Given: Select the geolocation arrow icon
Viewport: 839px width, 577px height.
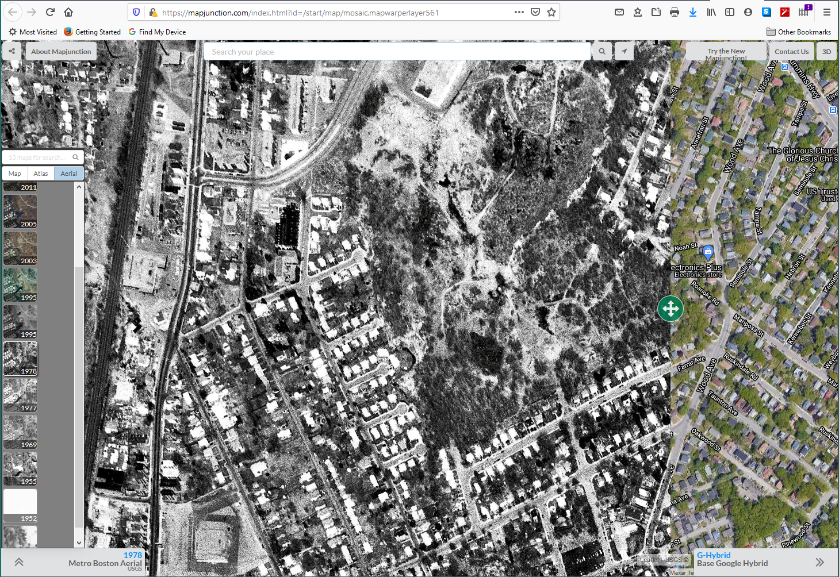Looking at the screenshot, I should pos(624,51).
